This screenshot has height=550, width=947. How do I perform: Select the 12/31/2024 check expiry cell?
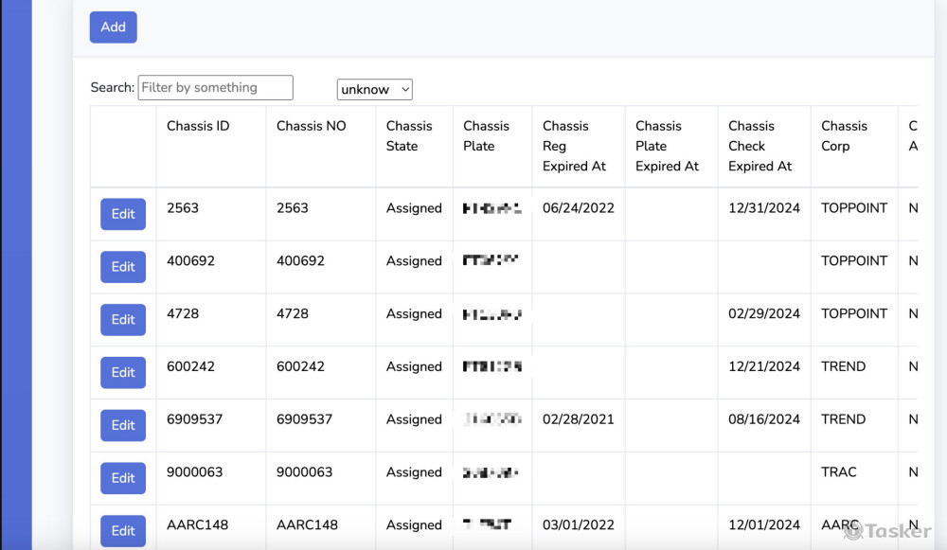764,208
